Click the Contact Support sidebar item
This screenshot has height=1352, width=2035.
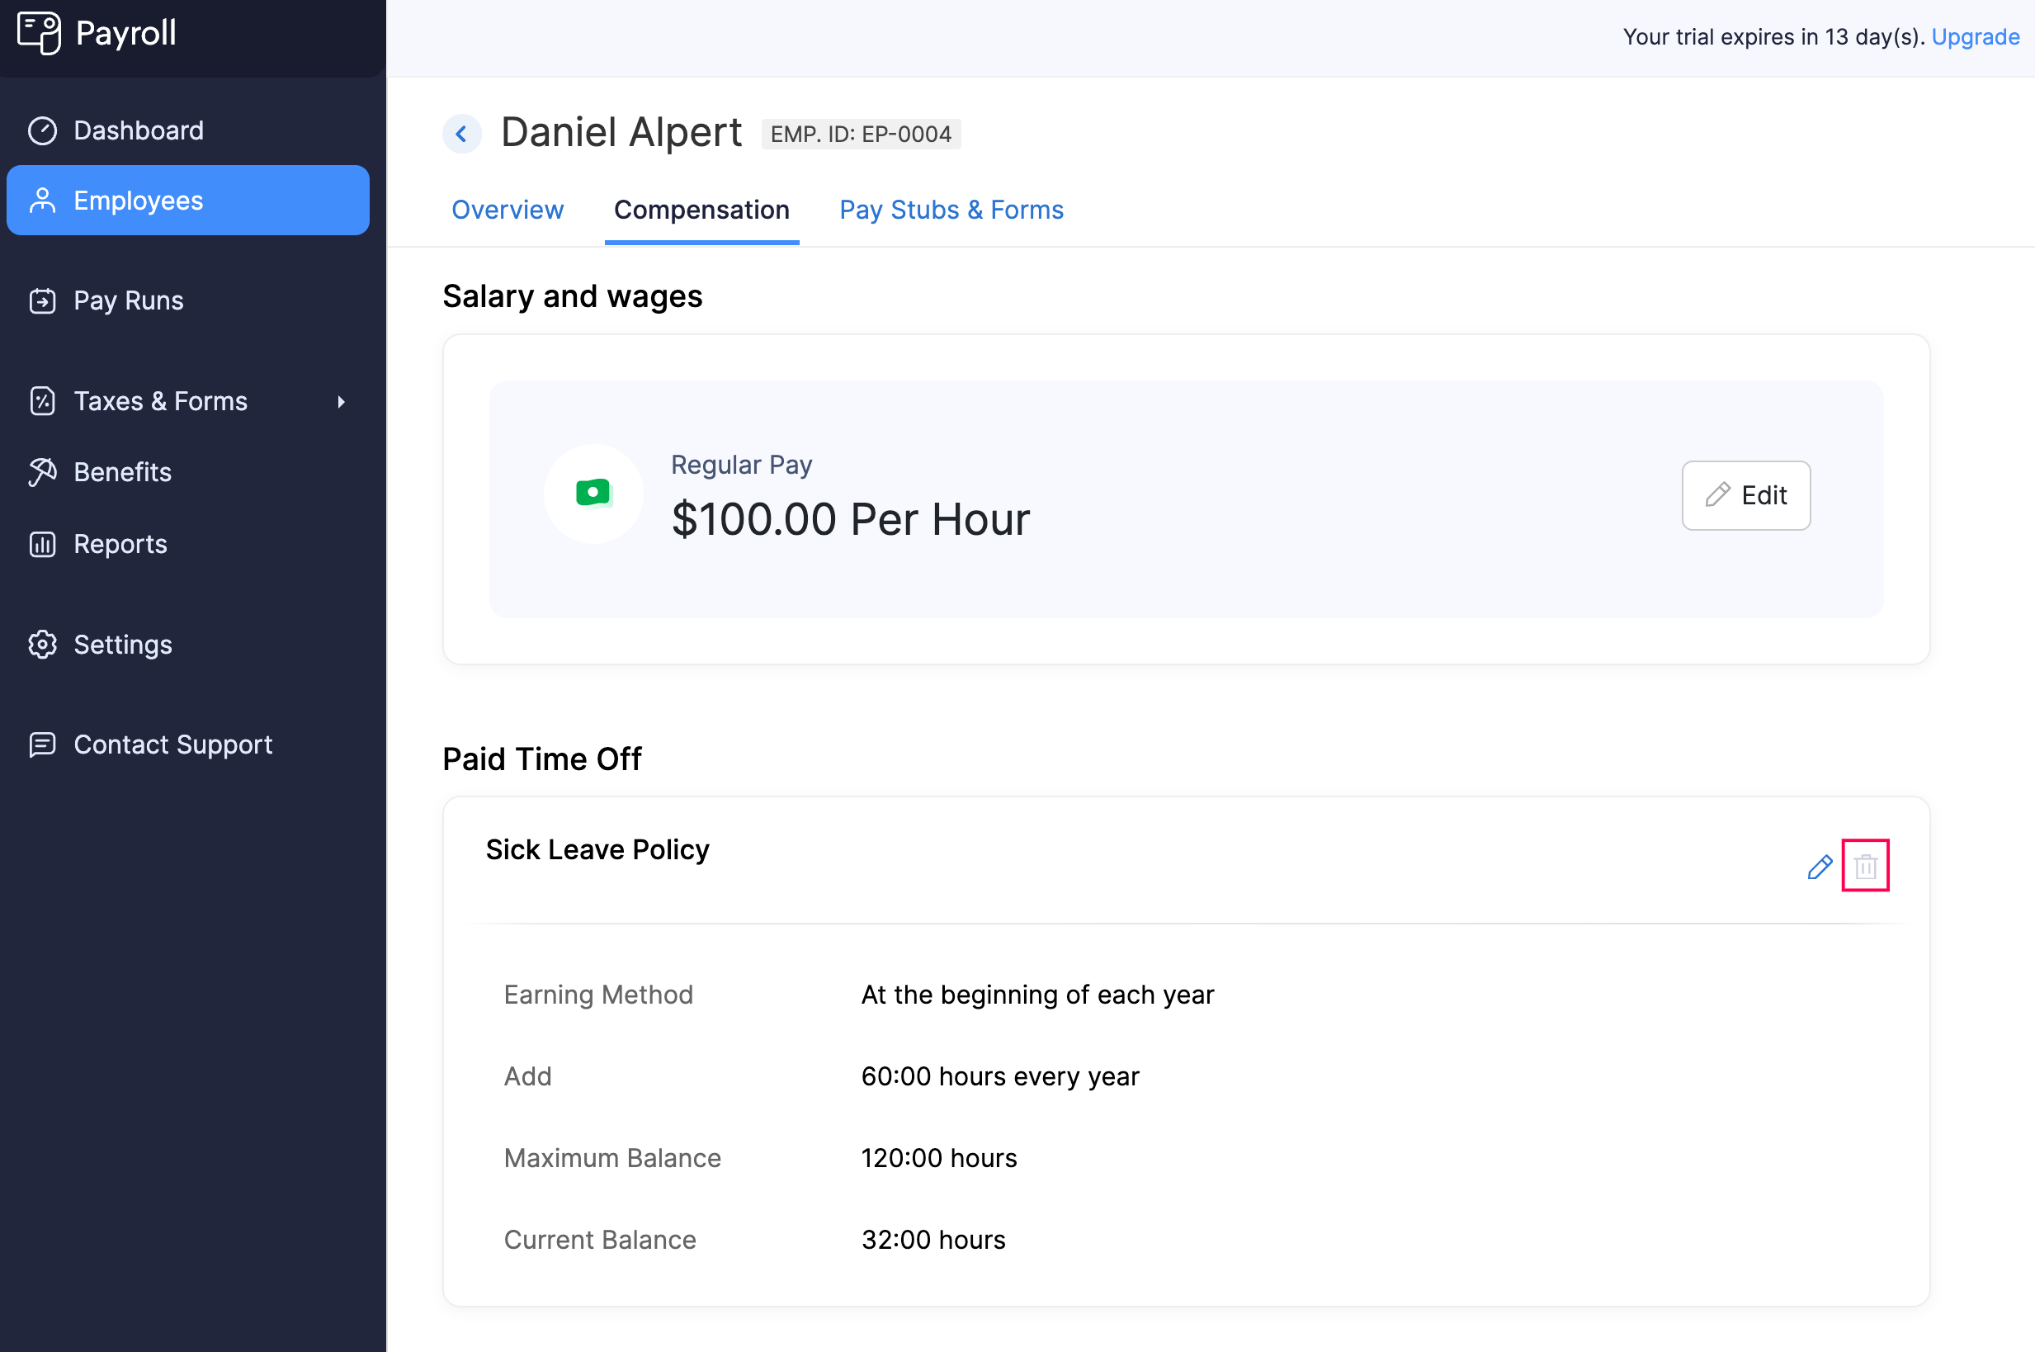coord(172,744)
